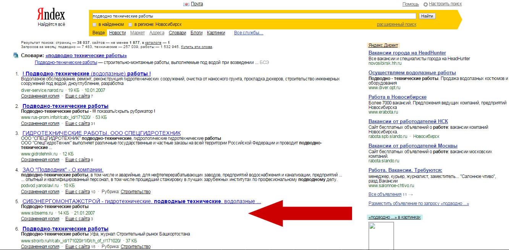The width and height of the screenshot is (509, 250).
Task: Select the Картинки tab
Action: [x=216, y=33]
